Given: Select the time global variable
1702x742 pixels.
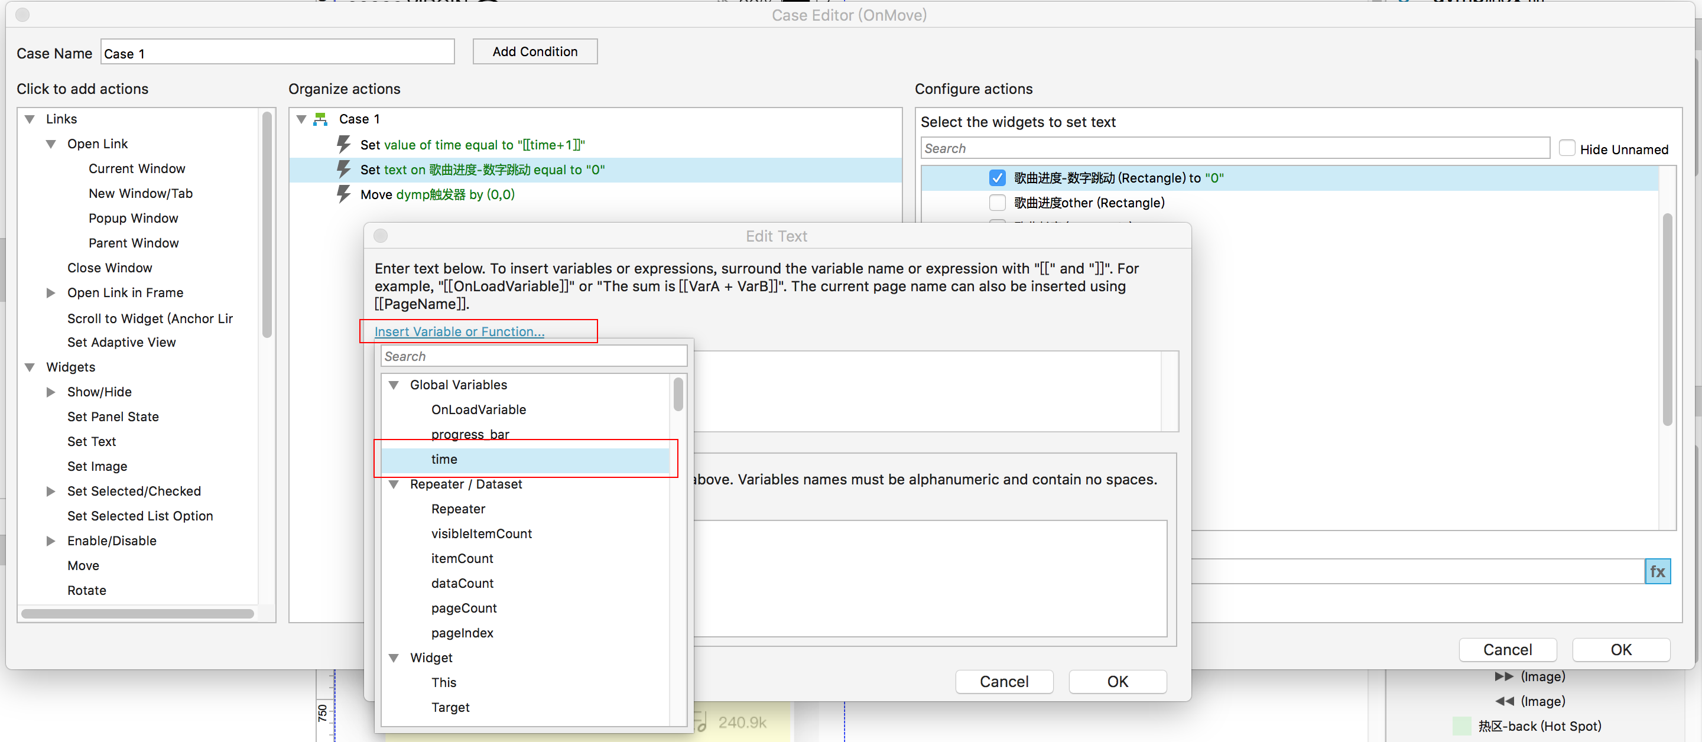Looking at the screenshot, I should pos(525,459).
